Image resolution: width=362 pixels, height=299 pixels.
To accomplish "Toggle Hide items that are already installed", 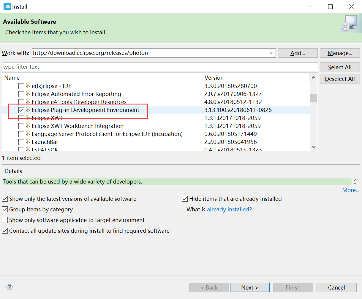I will pyautogui.click(x=185, y=199).
